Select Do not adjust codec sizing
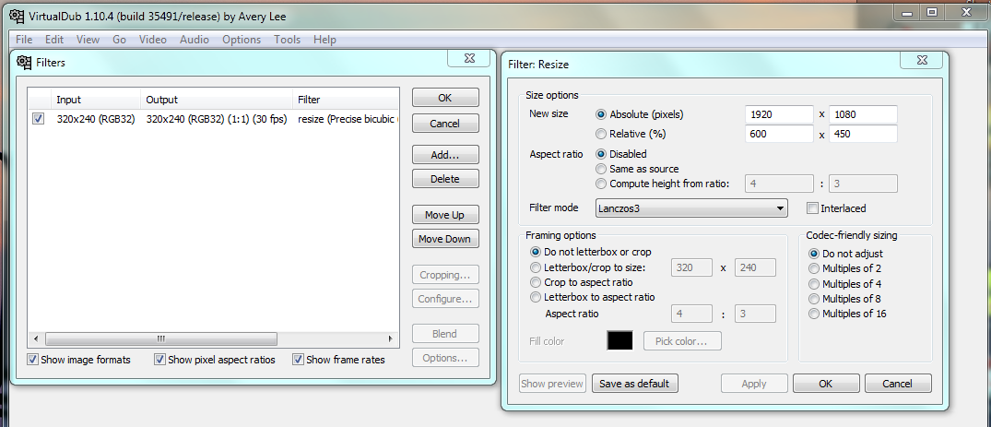The width and height of the screenshot is (991, 427). pos(814,254)
